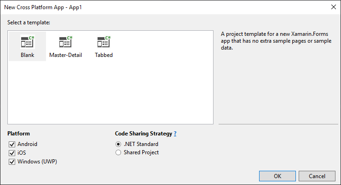Image resolution: width=341 pixels, height=185 pixels.
Task: Click the 'Master-Detail' template name label
Action: click(65, 55)
